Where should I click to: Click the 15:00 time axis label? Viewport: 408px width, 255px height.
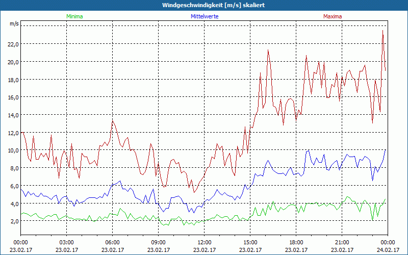coord(250,242)
